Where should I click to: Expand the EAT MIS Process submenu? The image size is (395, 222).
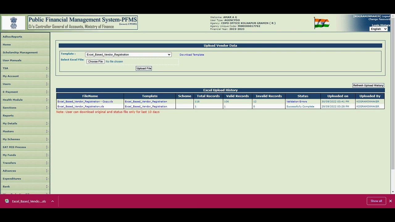(x=47, y=147)
